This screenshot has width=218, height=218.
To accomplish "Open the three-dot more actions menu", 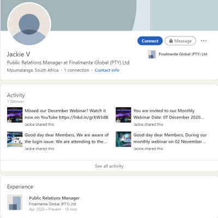I will tap(204, 41).
